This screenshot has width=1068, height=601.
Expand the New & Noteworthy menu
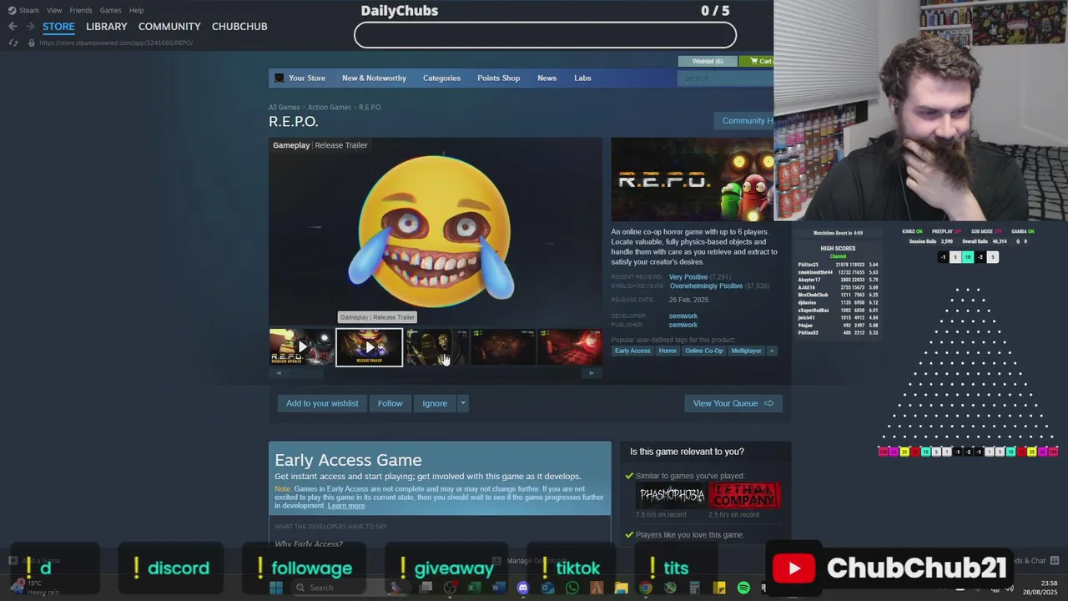(x=374, y=78)
